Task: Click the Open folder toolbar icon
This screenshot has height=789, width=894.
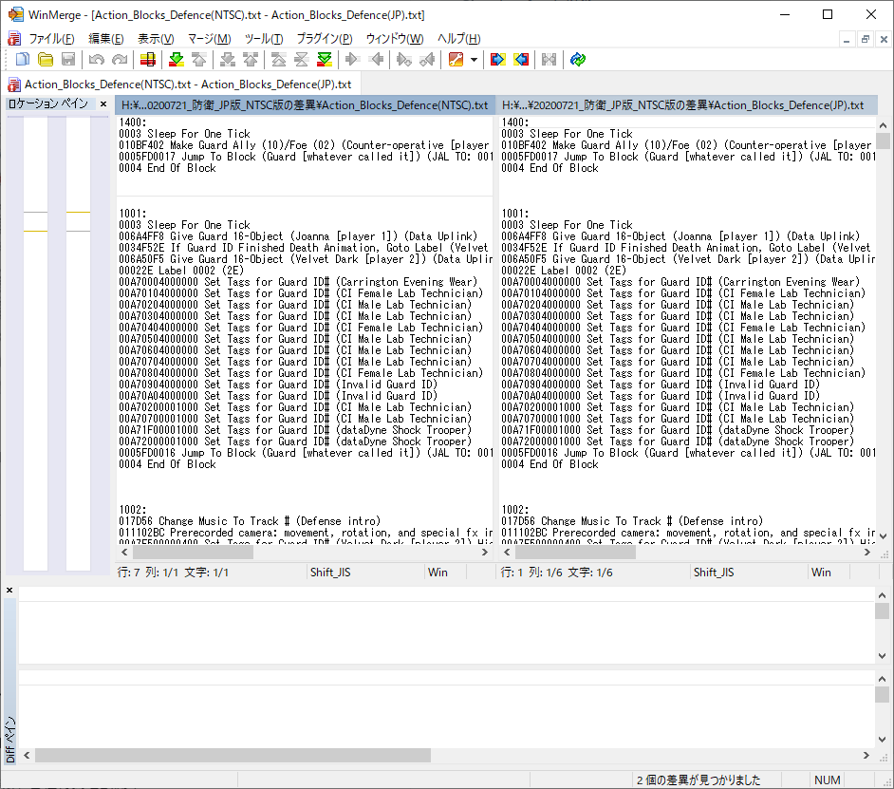Action: click(x=45, y=60)
